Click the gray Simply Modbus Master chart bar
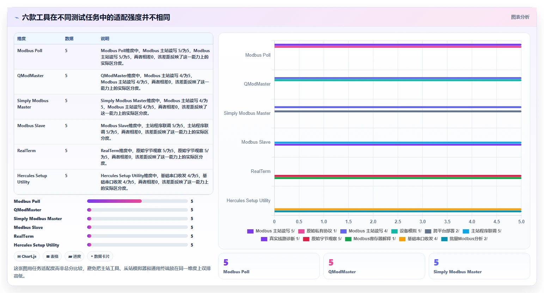The image size is (544, 293). (398, 111)
